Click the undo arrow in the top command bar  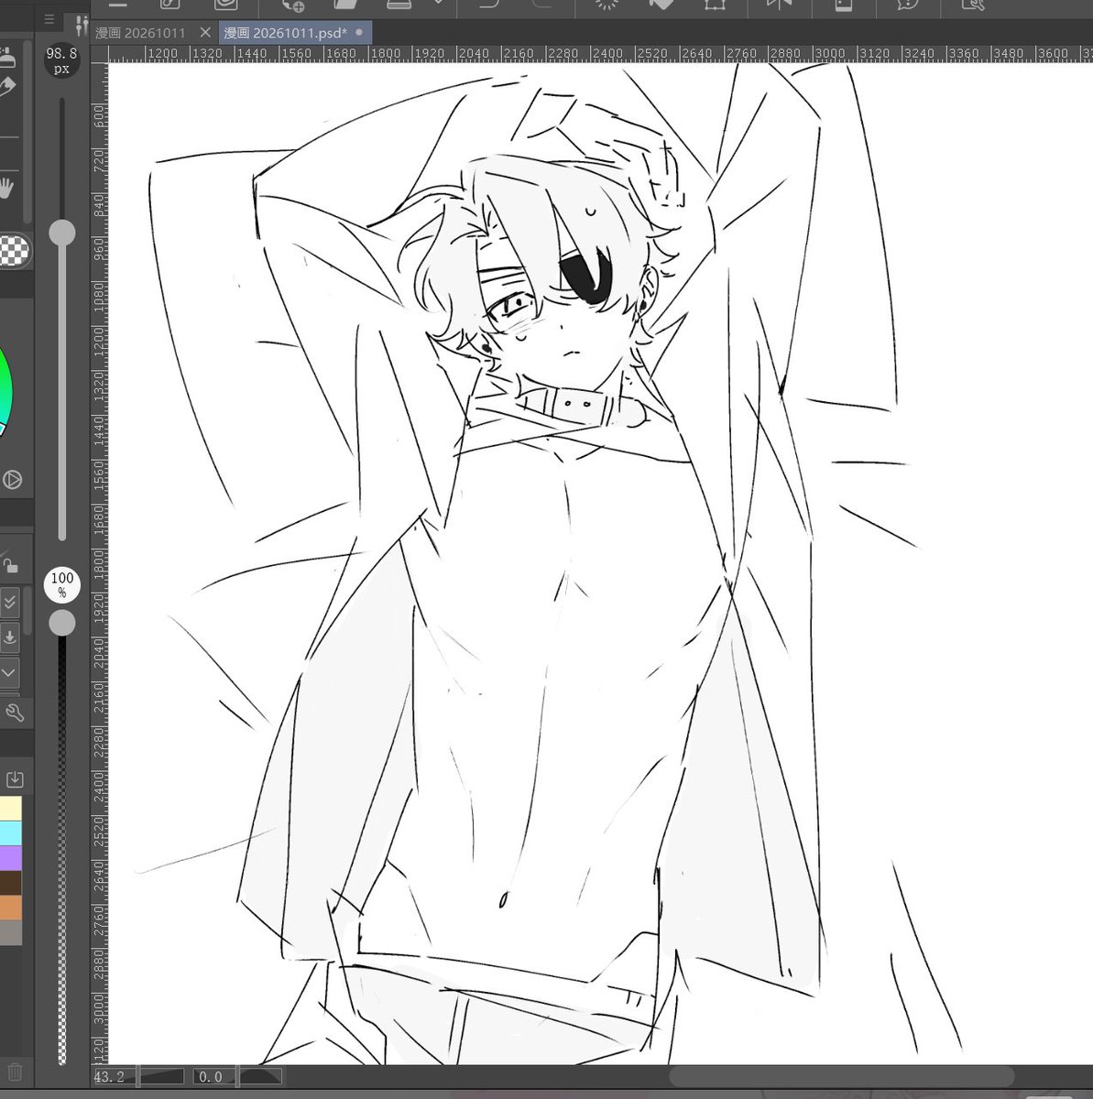click(x=489, y=4)
